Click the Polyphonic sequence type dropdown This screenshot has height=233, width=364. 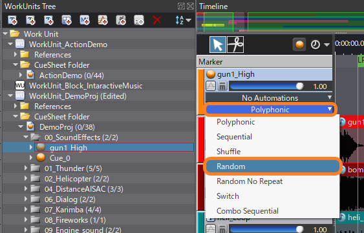tap(270, 110)
